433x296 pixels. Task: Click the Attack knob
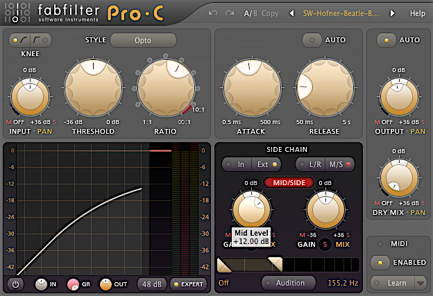[252, 88]
